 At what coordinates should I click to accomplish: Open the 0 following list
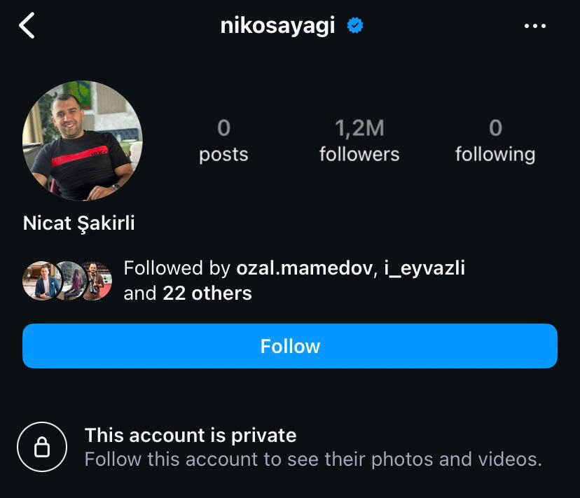tap(495, 140)
